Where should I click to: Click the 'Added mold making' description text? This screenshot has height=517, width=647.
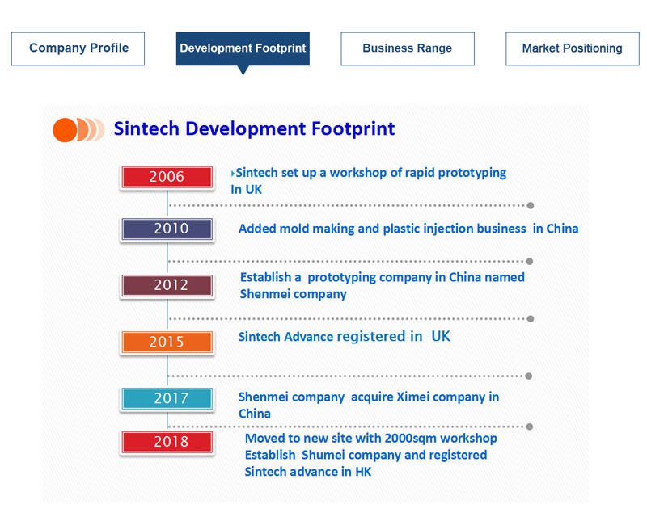click(408, 229)
